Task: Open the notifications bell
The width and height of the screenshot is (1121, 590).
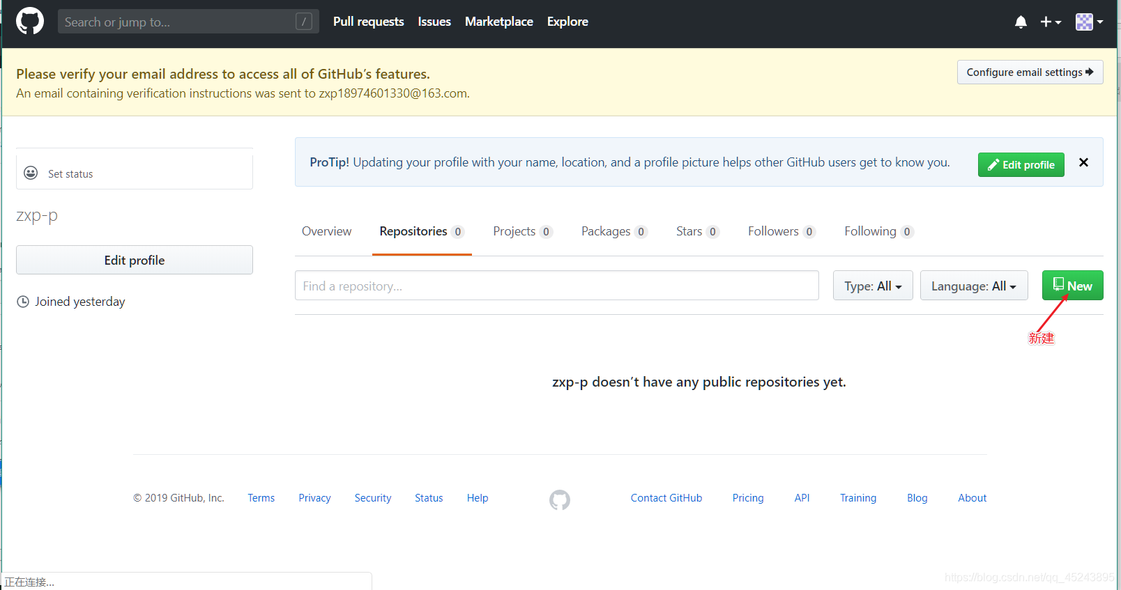Action: tap(1021, 22)
